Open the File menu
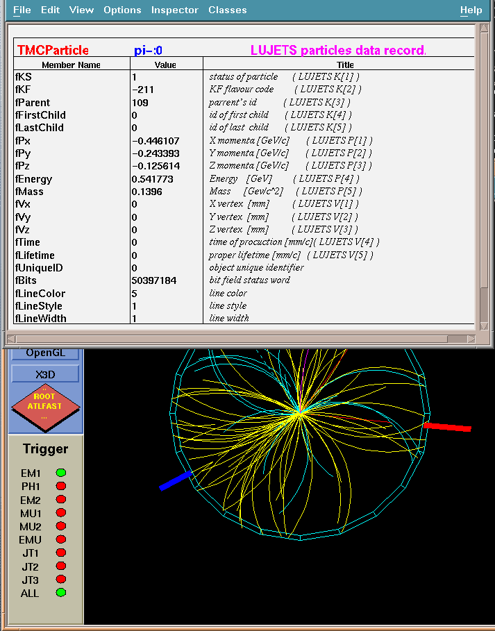Viewport: 495px width, 631px height. 22,10
